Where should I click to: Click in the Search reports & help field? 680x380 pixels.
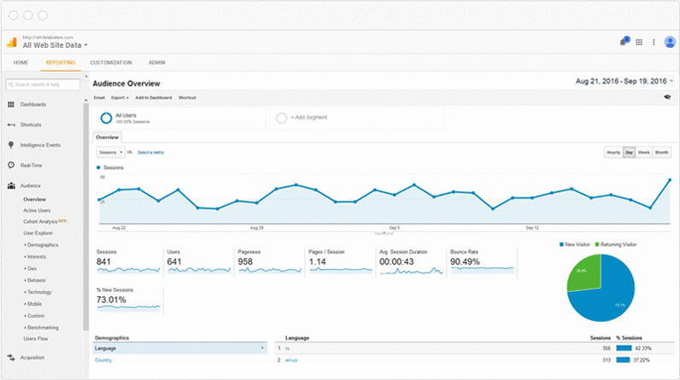click(43, 85)
